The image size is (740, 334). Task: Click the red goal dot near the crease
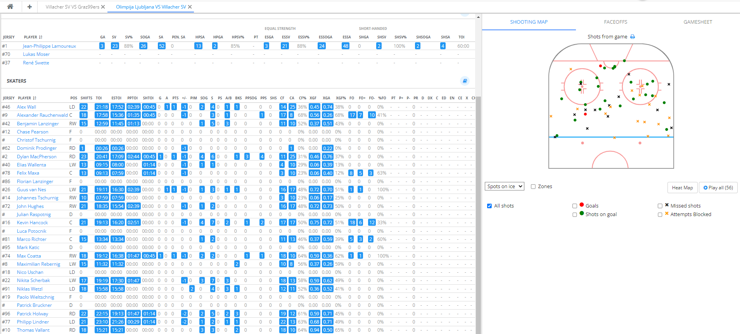point(600,66)
